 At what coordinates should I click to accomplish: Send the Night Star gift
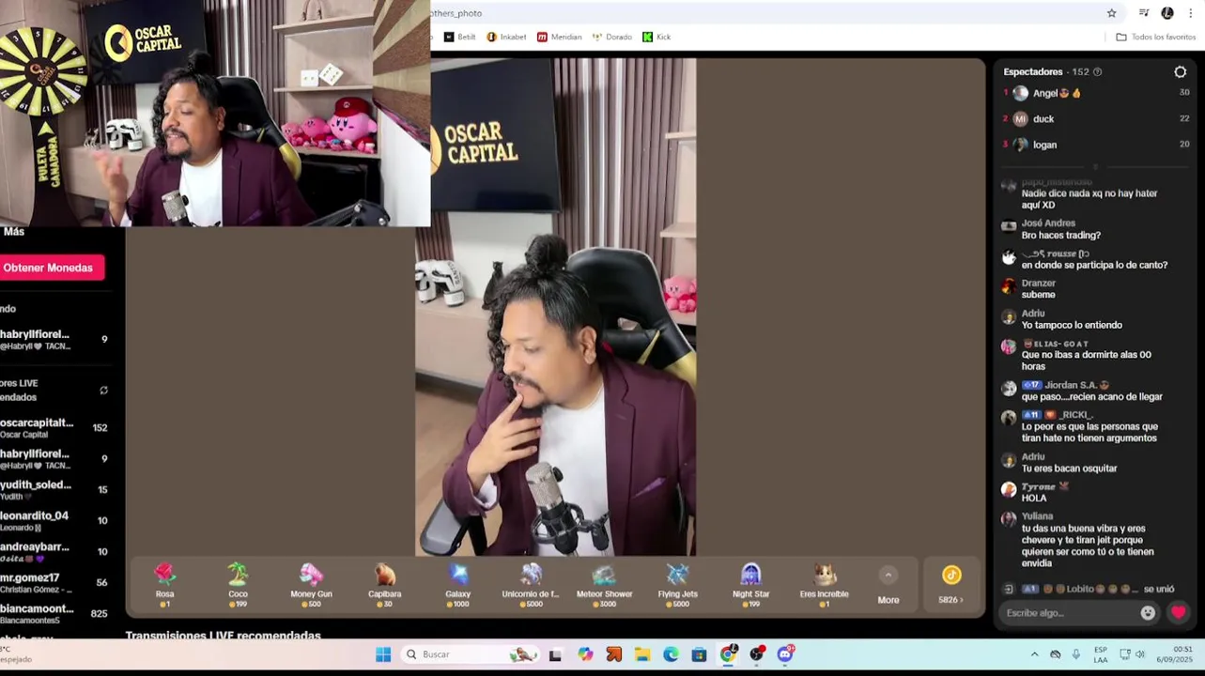pos(750,585)
